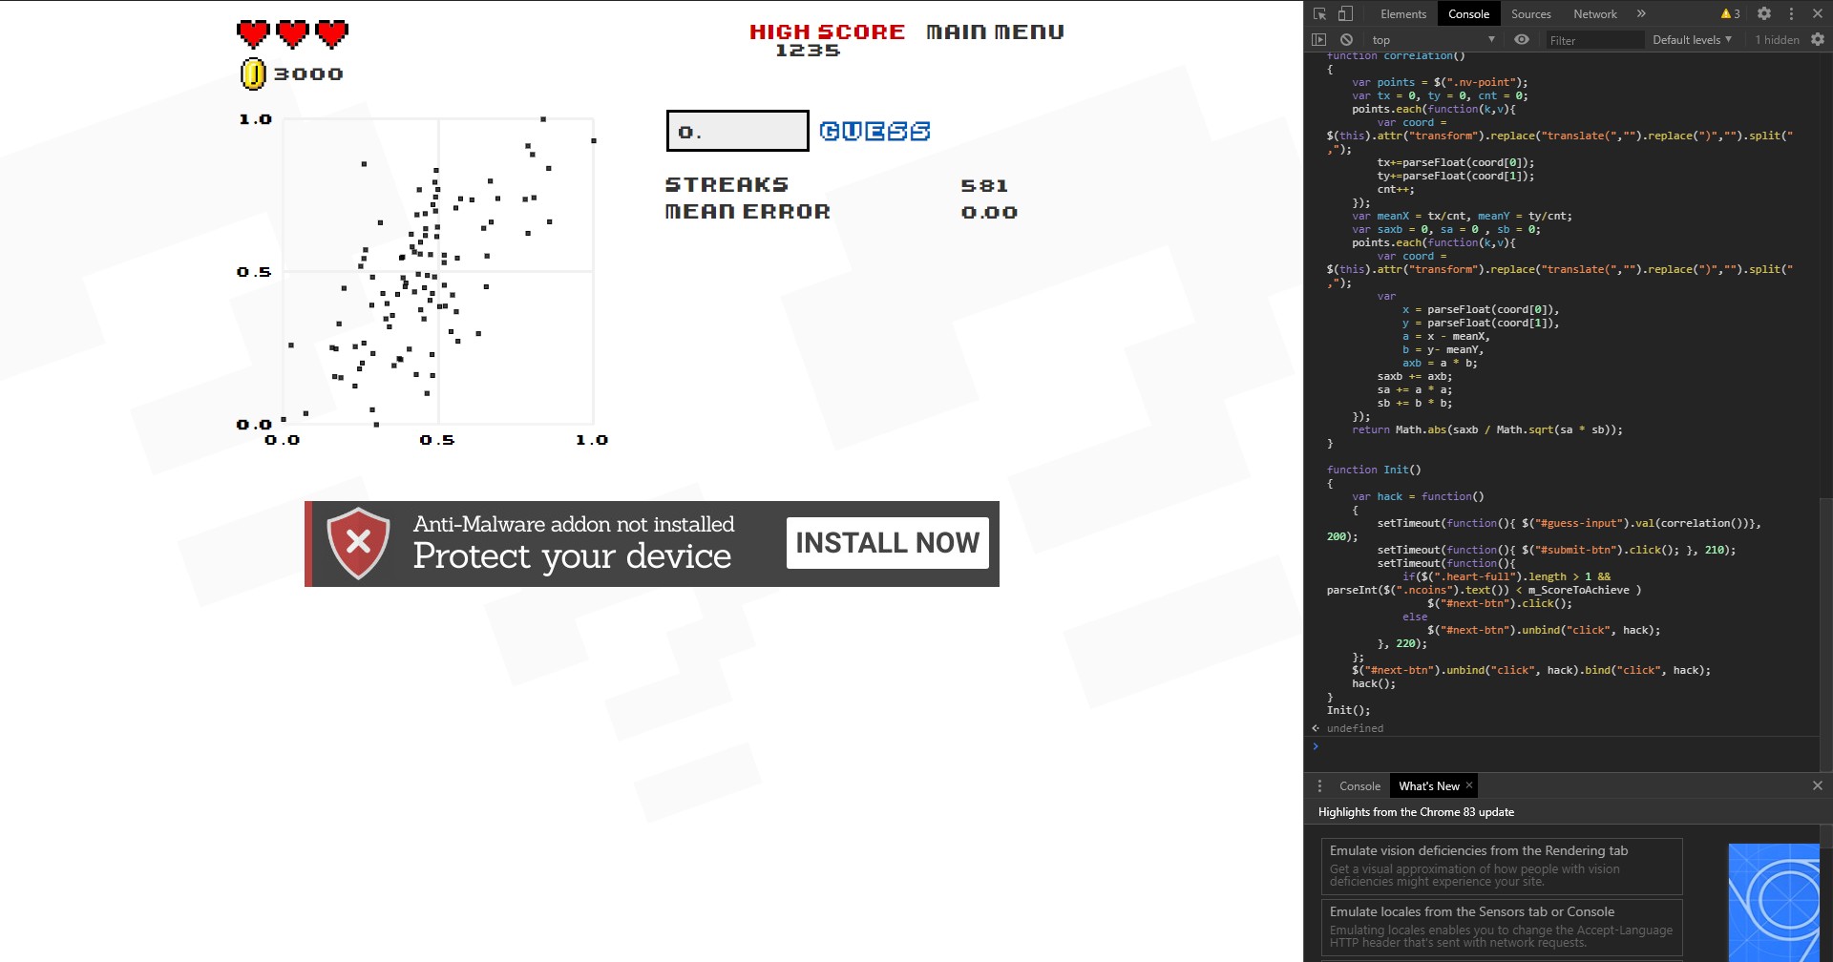
Task: Click the warnings count indicator
Action: [x=1730, y=13]
